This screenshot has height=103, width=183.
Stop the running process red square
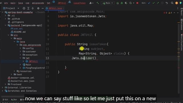tap(137, 3)
